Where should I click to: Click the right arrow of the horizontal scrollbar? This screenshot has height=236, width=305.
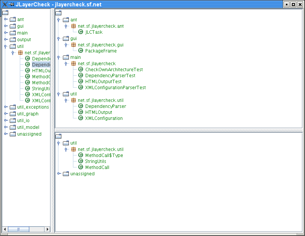coord(47,229)
